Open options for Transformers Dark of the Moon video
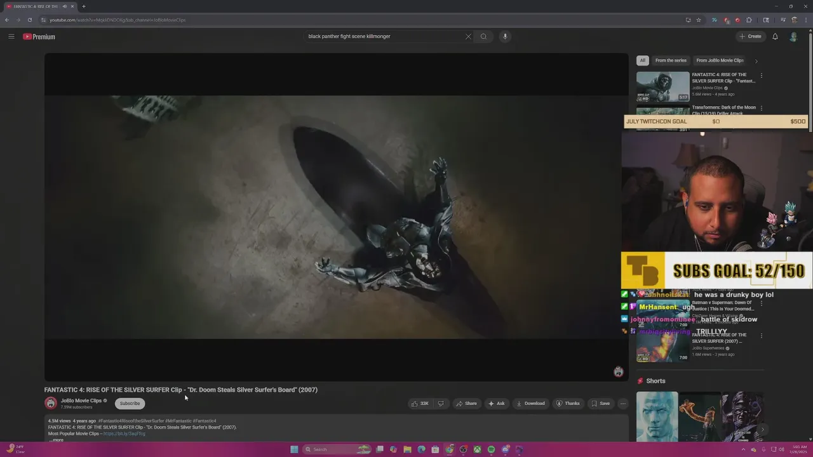The height and width of the screenshot is (457, 813). [x=762, y=109]
